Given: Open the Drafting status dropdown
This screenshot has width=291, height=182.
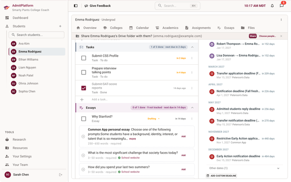Looking at the screenshot, I should tap(154, 119).
